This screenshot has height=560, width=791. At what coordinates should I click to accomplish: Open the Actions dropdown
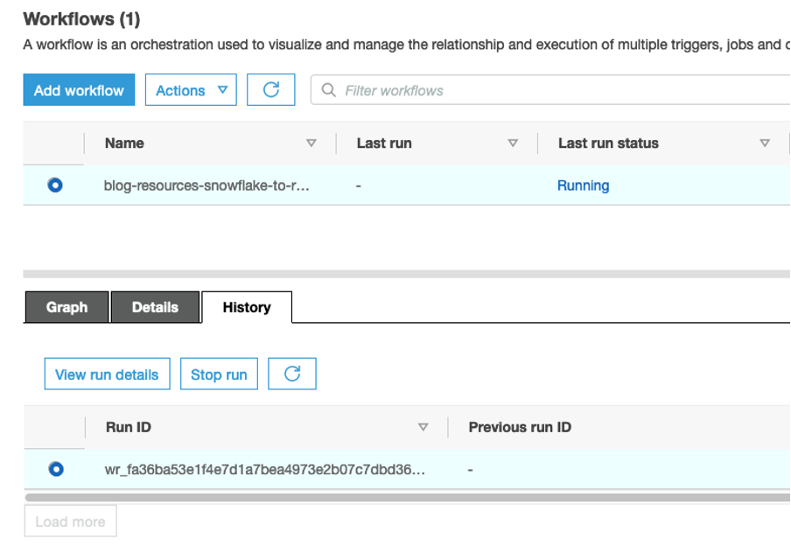191,90
